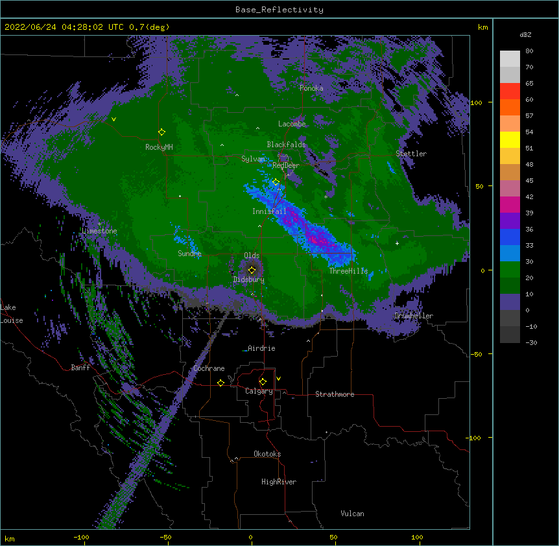
Task: Click the Sundre label
Action: click(189, 254)
